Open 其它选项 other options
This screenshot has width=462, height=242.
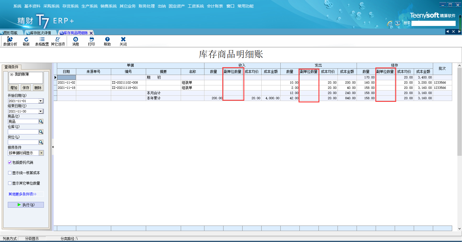click(x=58, y=41)
